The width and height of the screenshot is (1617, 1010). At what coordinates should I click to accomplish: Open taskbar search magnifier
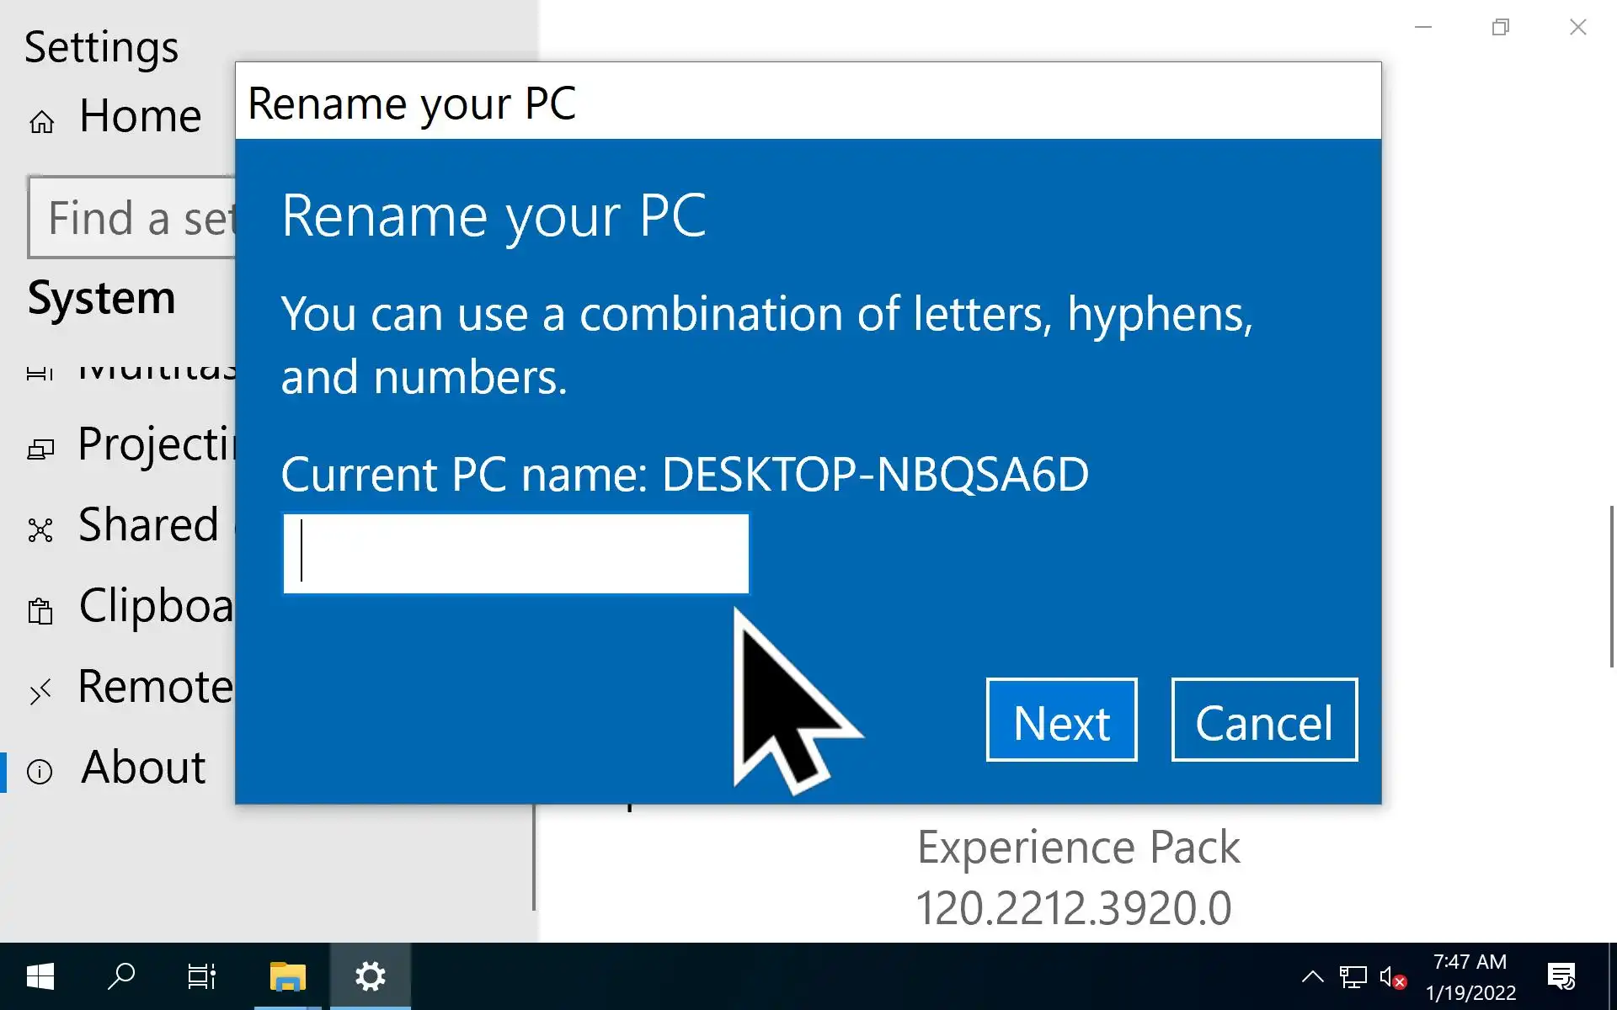coord(121,976)
